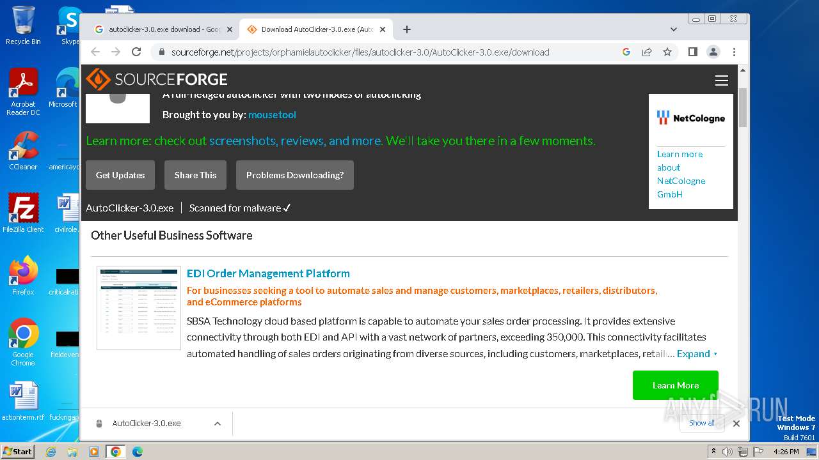Open the mousetool author link
The width and height of the screenshot is (819, 460).
click(x=272, y=115)
